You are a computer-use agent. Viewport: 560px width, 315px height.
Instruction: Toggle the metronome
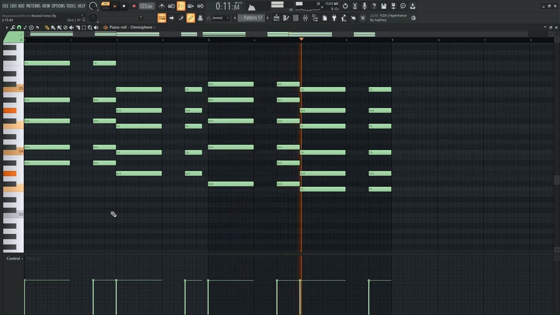tap(161, 6)
